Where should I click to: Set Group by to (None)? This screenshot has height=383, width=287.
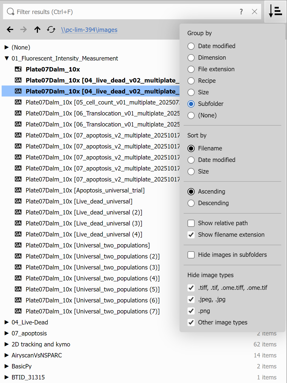[202, 115]
